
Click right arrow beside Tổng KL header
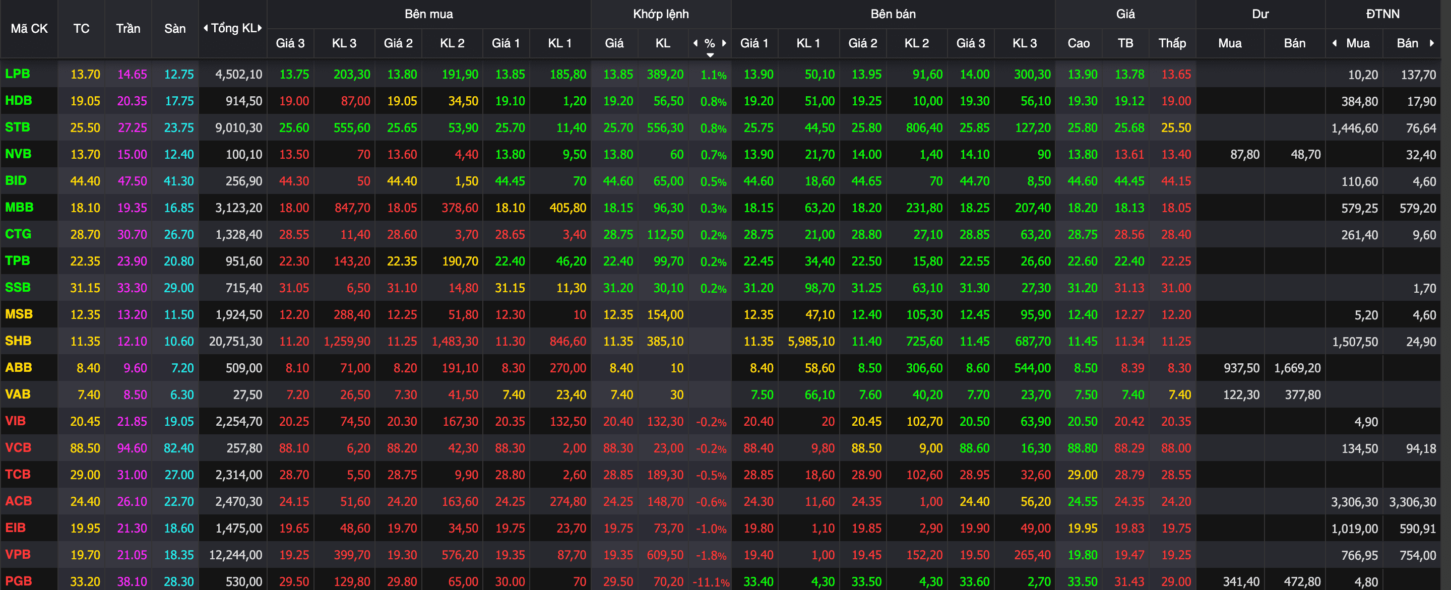point(260,28)
